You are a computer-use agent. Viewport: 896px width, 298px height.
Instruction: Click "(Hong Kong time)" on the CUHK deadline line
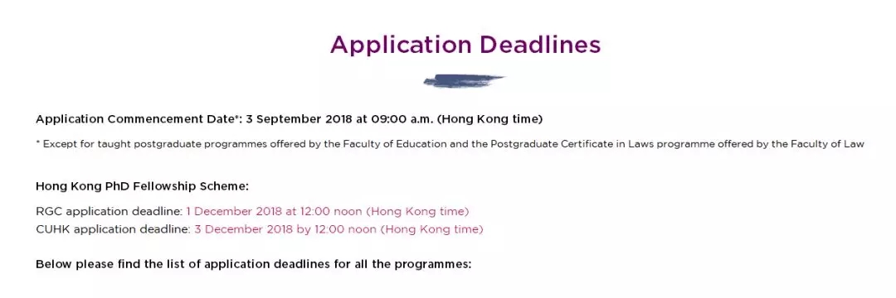(432, 229)
